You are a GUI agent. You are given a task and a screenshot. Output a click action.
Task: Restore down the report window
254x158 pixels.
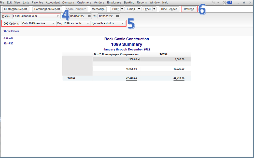(x=244, y=3)
